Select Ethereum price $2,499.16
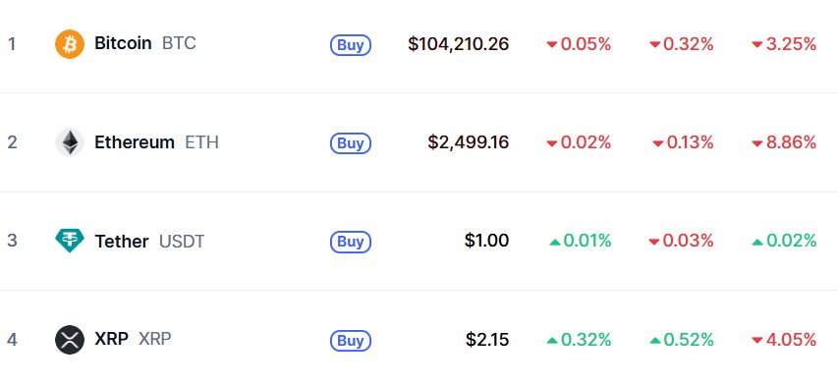Image resolution: width=838 pixels, height=386 pixels. coord(469,142)
